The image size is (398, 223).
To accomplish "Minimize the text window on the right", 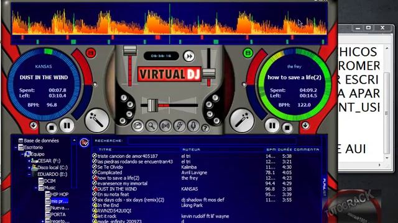I will [x=358, y=28].
